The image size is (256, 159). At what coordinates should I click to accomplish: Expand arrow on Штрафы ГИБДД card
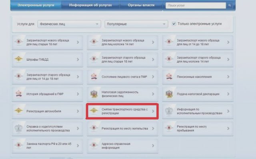(x=78, y=60)
